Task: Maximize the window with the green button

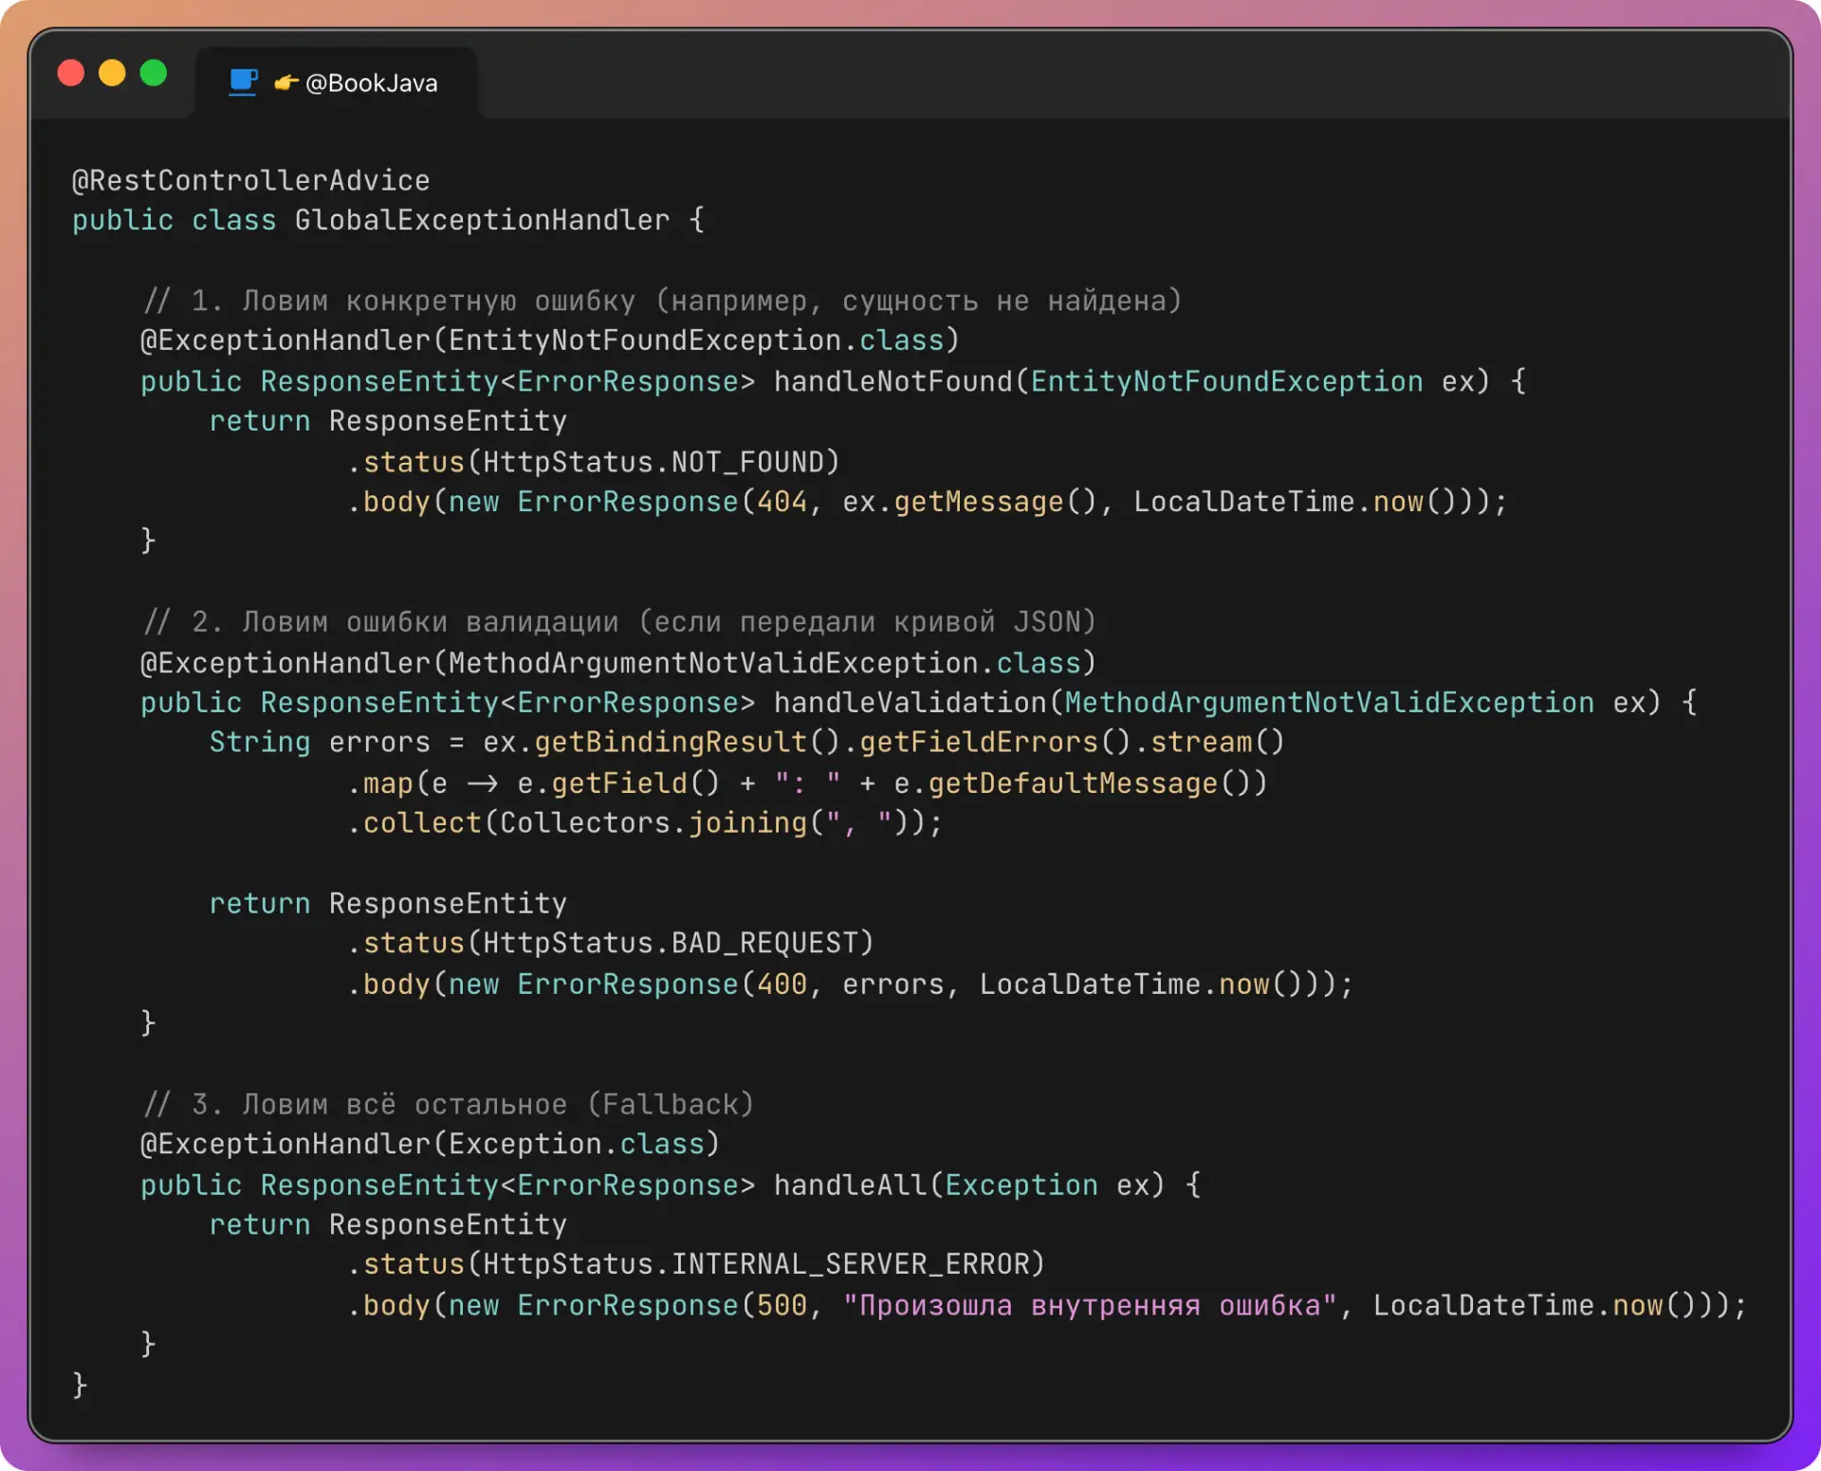Action: tap(154, 73)
